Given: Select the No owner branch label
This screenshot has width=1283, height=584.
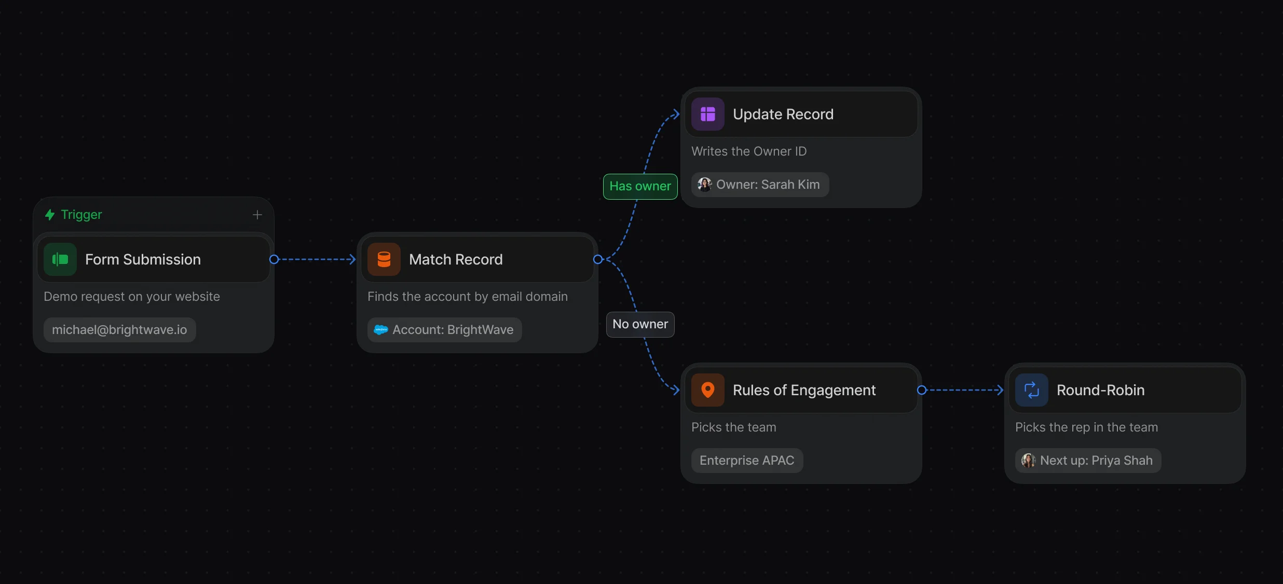Looking at the screenshot, I should point(640,325).
